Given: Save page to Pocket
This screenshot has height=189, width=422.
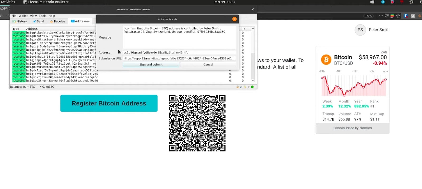Looking at the screenshot, I should click(x=387, y=16).
